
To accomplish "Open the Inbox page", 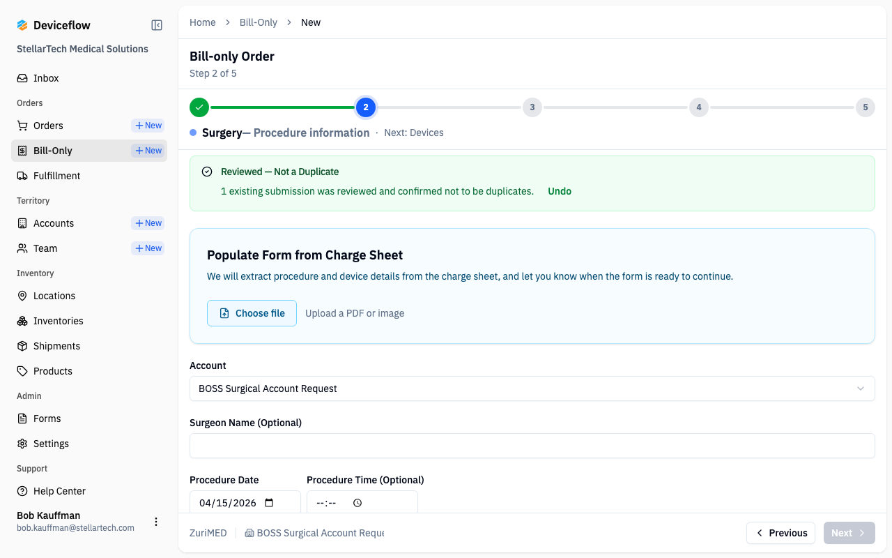I will [89, 78].
